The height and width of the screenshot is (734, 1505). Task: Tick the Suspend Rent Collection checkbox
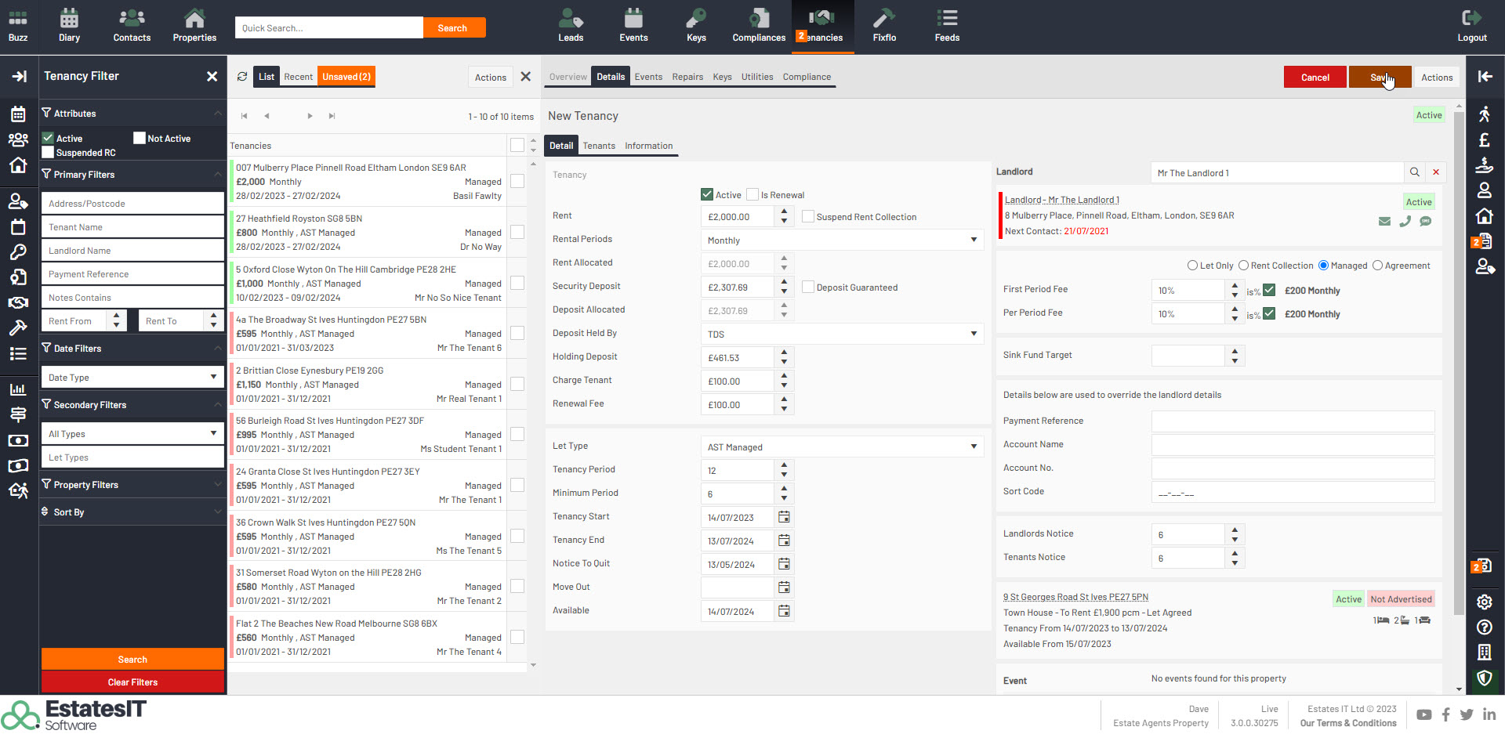(x=808, y=217)
